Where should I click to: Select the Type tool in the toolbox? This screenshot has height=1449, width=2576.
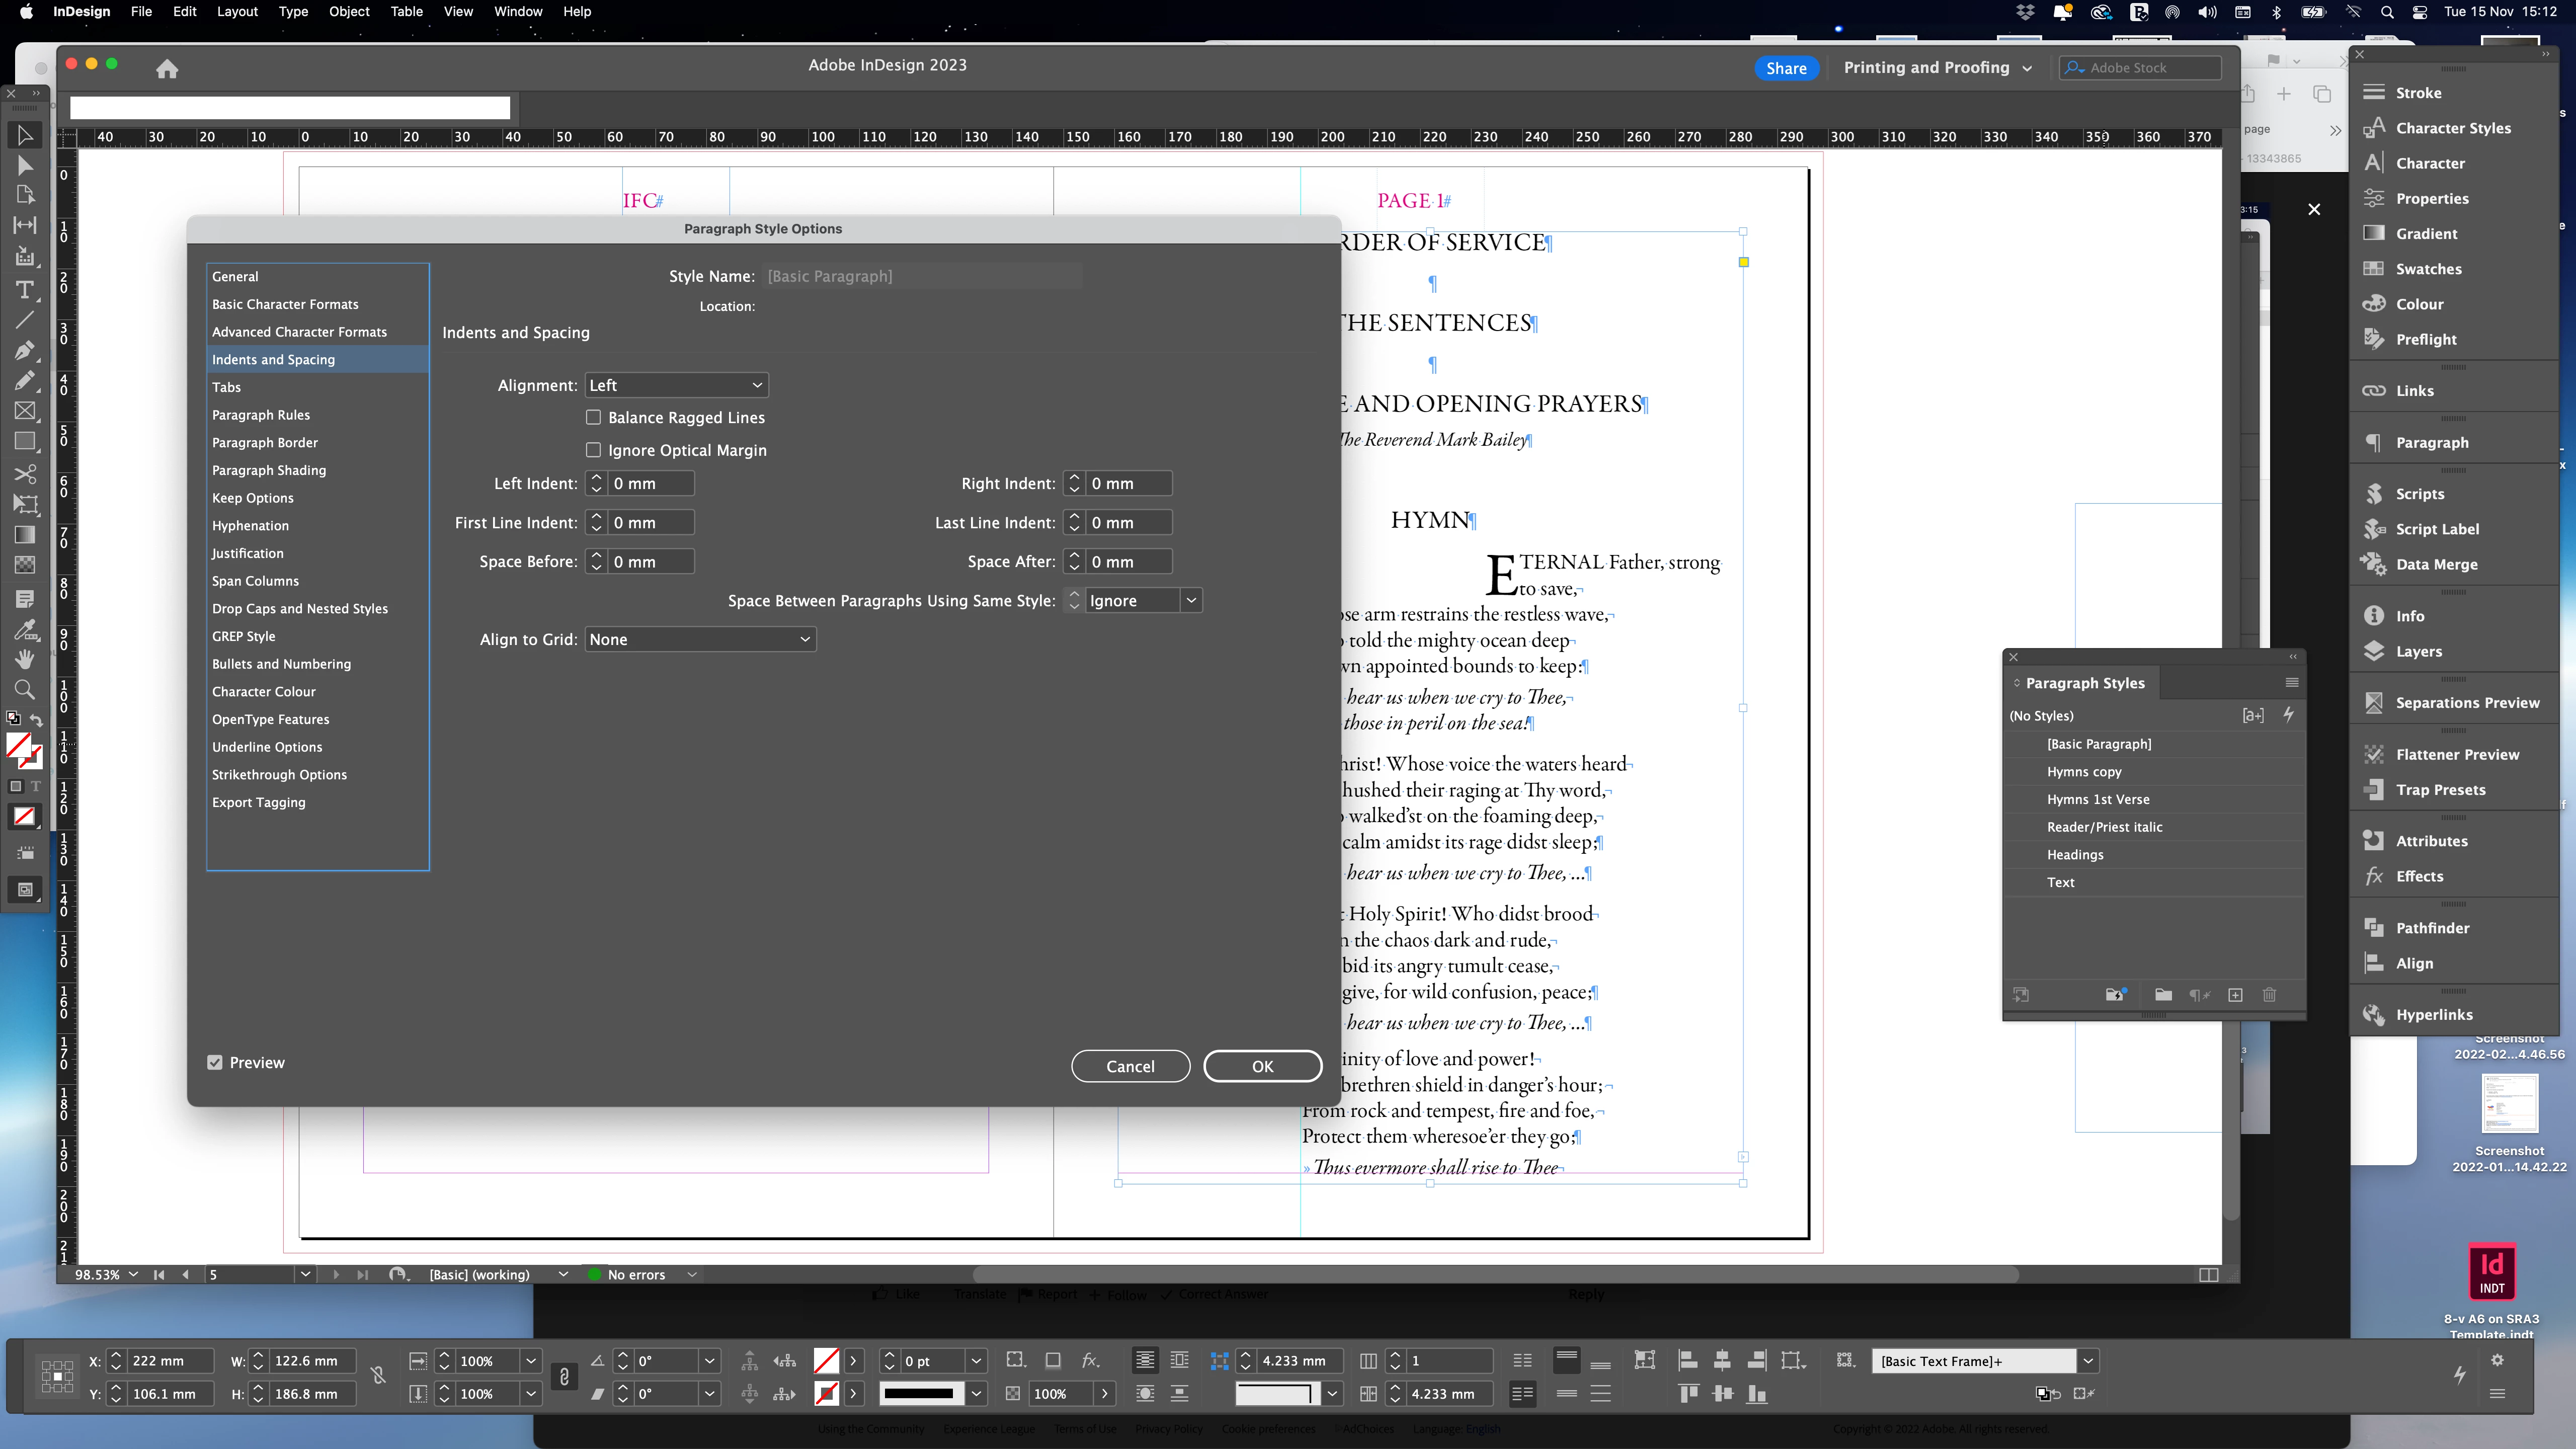pyautogui.click(x=25, y=290)
